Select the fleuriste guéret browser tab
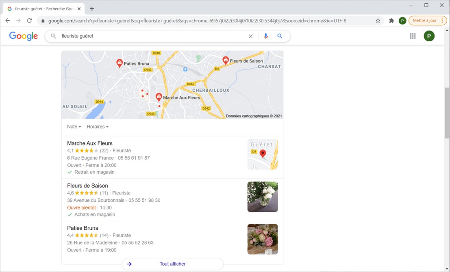 [44, 9]
